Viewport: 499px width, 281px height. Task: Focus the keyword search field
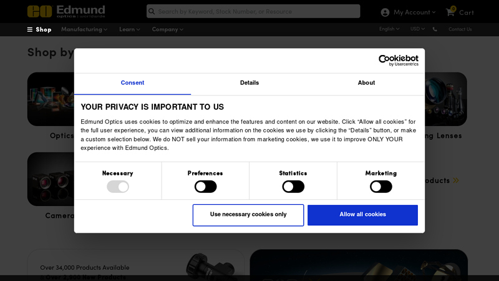click(x=256, y=11)
